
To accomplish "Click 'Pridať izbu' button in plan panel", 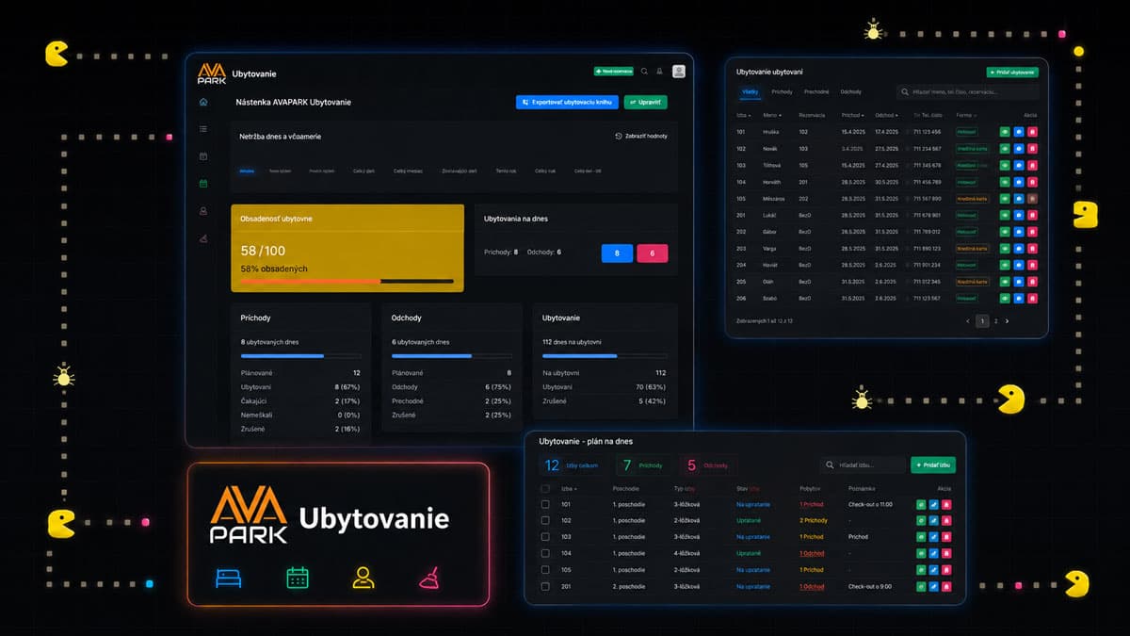I will (x=933, y=465).
